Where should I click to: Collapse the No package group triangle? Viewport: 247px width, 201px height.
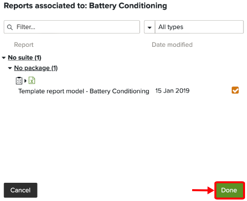10,68
